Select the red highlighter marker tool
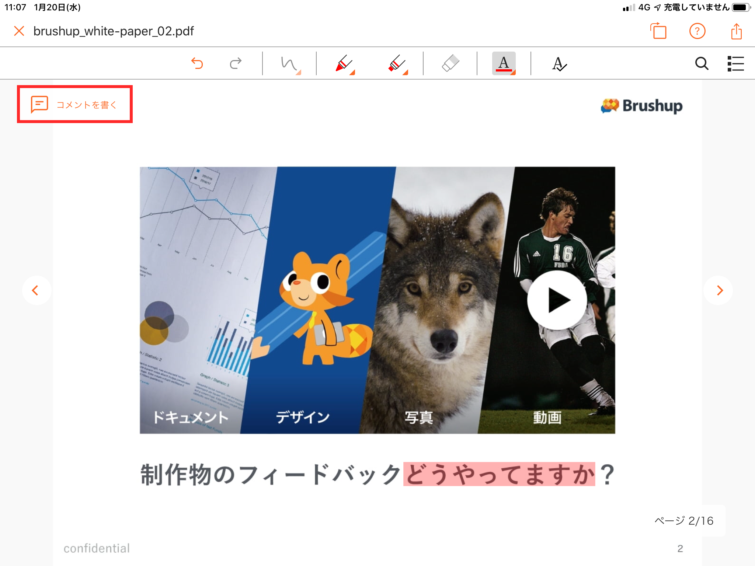The height and width of the screenshot is (566, 755). (397, 64)
